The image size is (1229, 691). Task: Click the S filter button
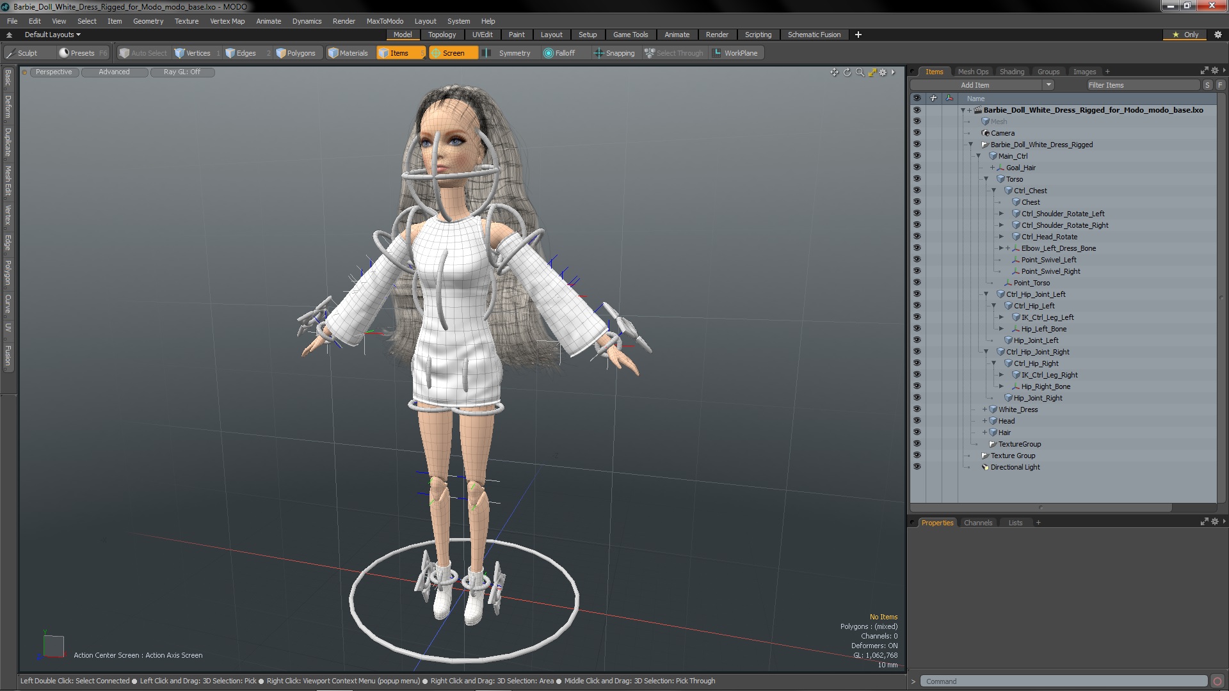pyautogui.click(x=1207, y=85)
